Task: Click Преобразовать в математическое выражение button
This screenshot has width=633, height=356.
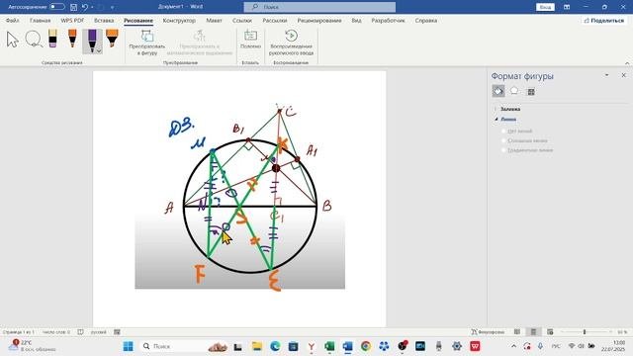Action: click(200, 43)
